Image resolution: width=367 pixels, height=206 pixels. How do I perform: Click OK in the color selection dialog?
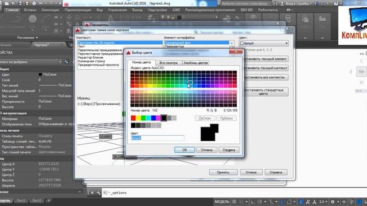(185, 150)
